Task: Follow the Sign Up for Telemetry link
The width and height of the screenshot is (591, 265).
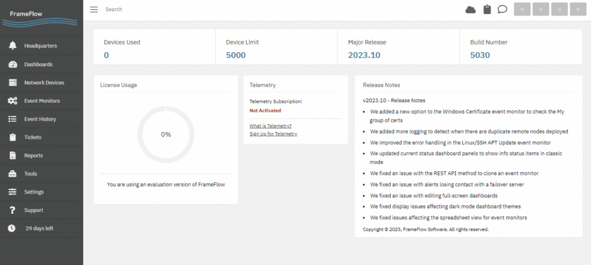Action: pyautogui.click(x=273, y=134)
